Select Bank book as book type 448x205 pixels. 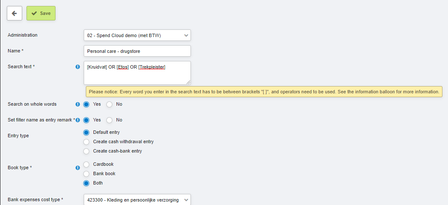click(86, 173)
